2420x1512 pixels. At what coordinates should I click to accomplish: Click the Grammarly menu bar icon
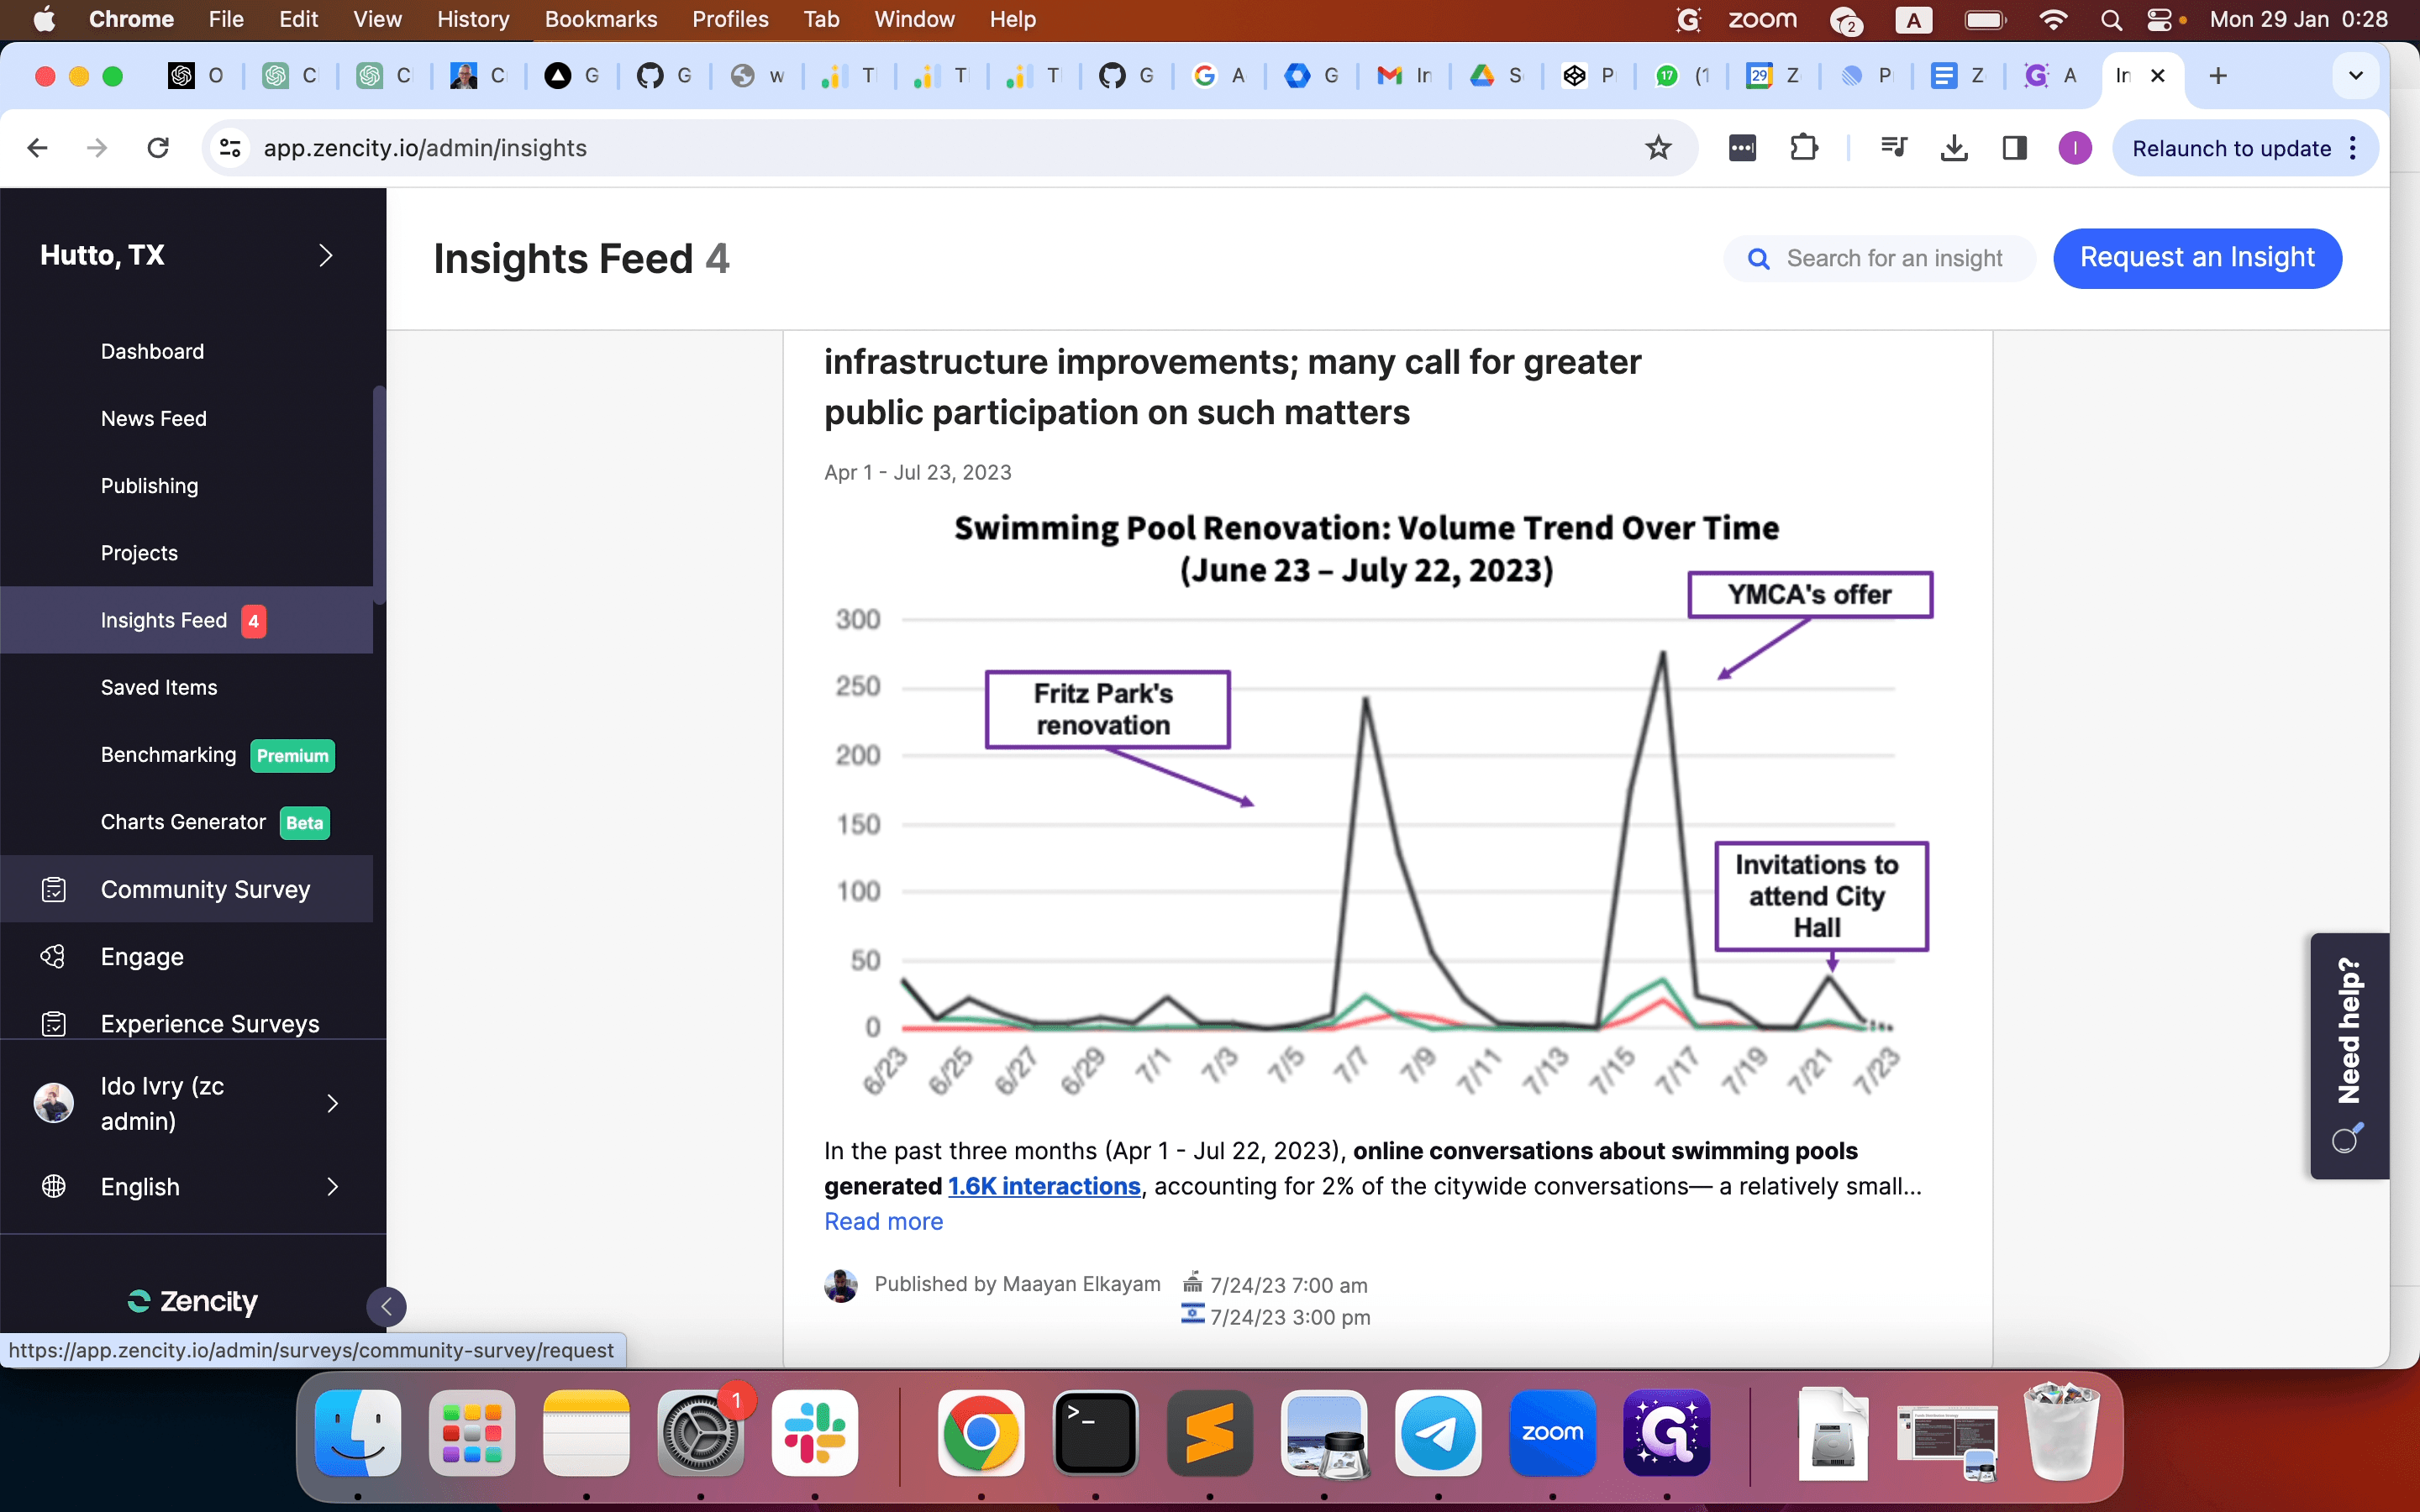click(1688, 20)
